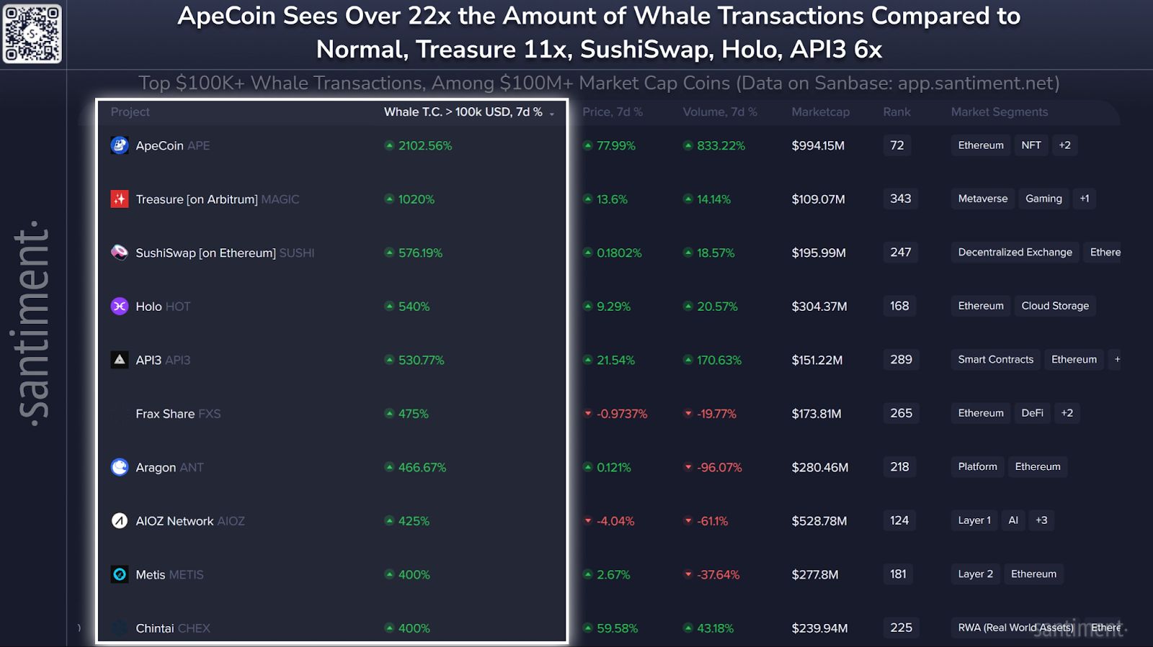Click the Price, 7d % column header
The image size is (1153, 647).
612,112
